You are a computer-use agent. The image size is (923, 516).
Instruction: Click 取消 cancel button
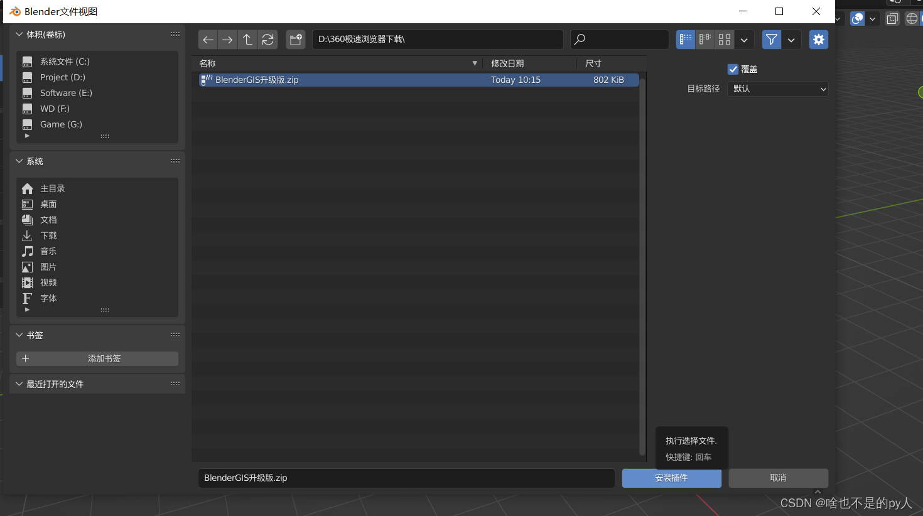[778, 478]
